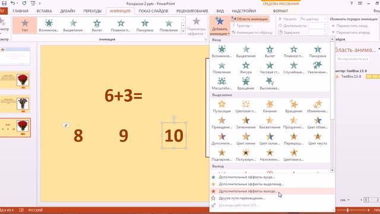The image size is (380, 214).
Task: Apply 'Появление' animation from ribbon gallery
Action: [169, 25]
